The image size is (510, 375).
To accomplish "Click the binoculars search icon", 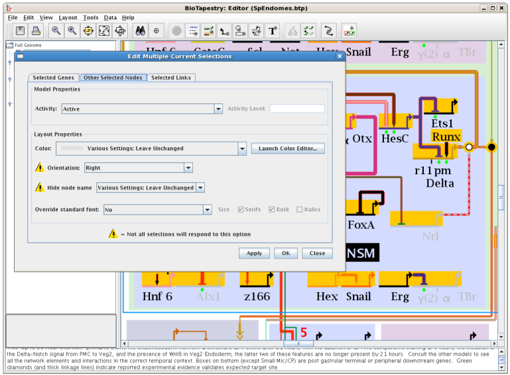I will (x=140, y=30).
